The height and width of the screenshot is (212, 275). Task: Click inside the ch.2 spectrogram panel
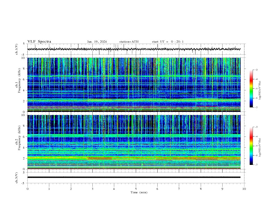click(134, 142)
